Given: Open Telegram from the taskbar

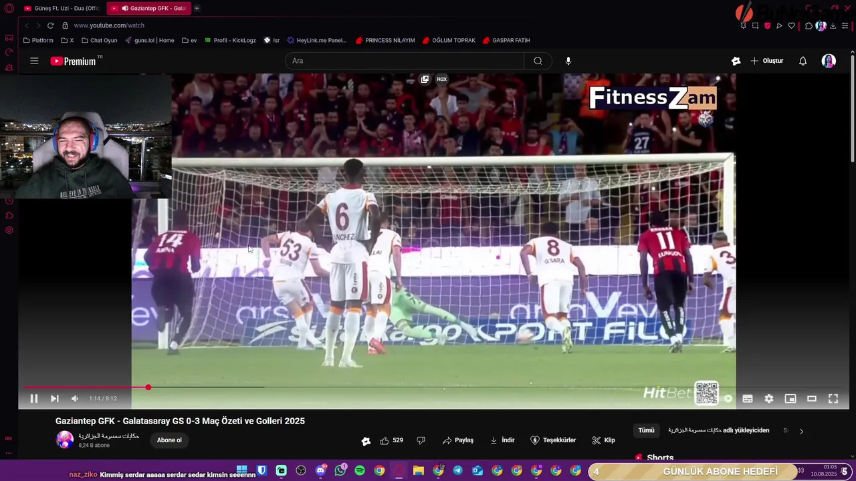Looking at the screenshot, I should pos(457,470).
